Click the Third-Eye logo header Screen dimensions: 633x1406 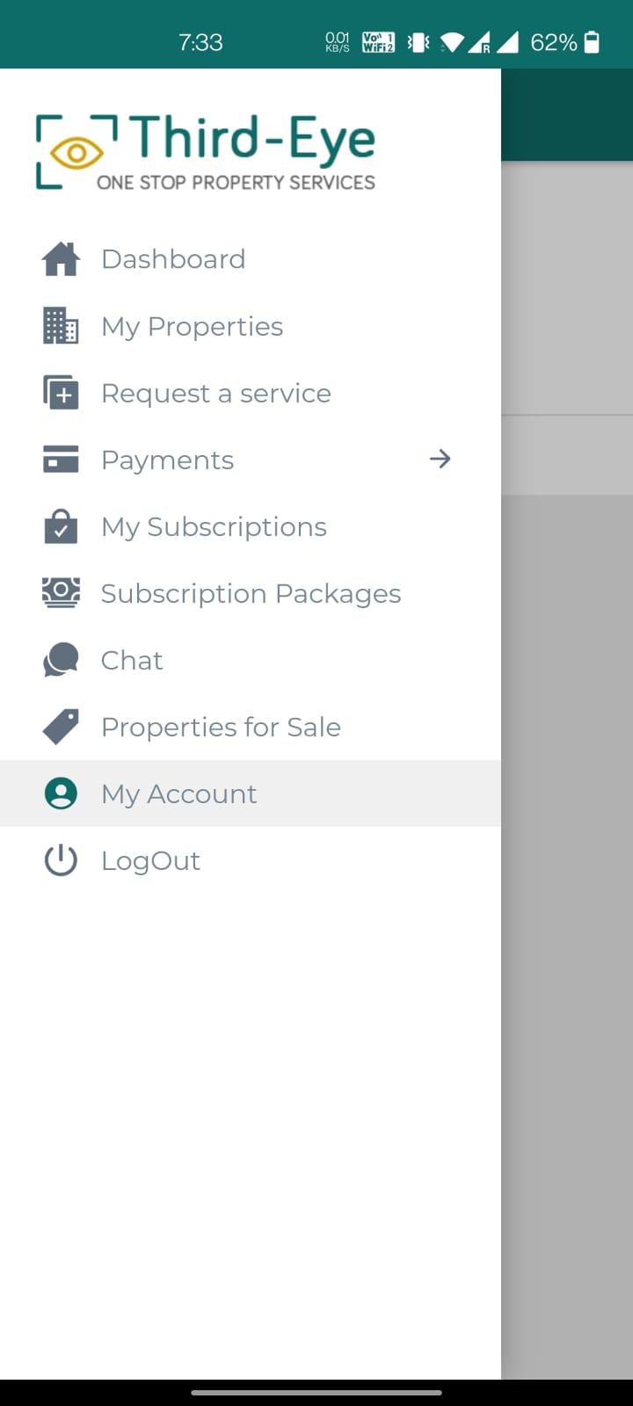206,151
